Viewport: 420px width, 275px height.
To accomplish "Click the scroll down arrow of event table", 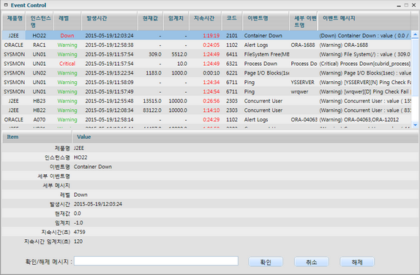I will pyautogui.click(x=415, y=125).
